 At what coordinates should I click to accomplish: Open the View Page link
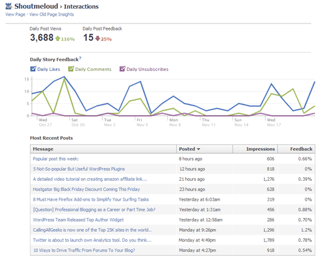(15, 15)
